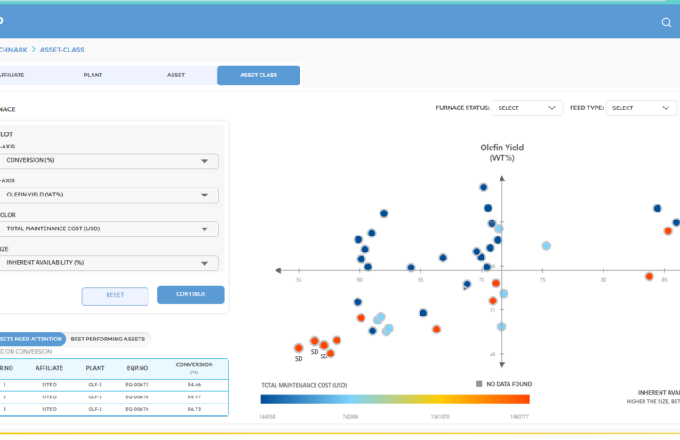
Task: Select equipment EQ-00674 in the table
Action: (x=137, y=409)
